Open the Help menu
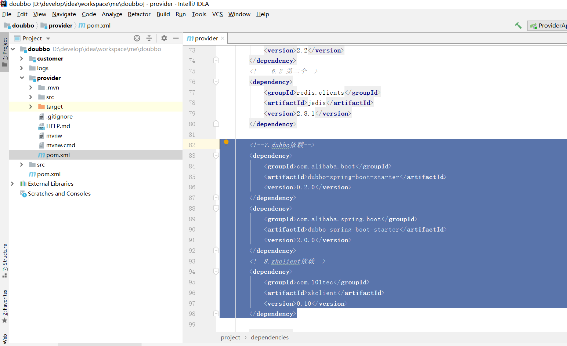The width and height of the screenshot is (567, 346). [x=263, y=14]
